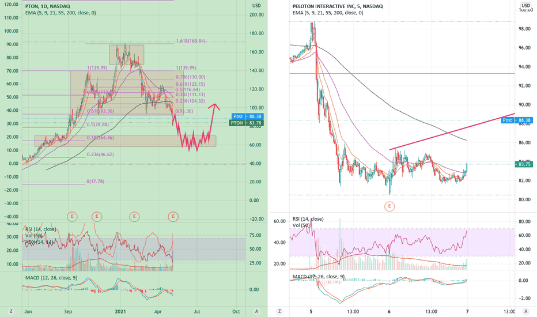Select Vol (50) legend on 5-minute chart
Viewport: 537px width, 317px height.
pos(301,225)
